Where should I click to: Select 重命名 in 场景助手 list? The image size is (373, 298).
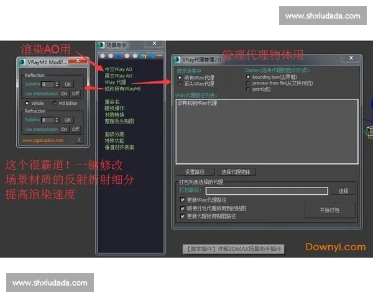(x=112, y=102)
